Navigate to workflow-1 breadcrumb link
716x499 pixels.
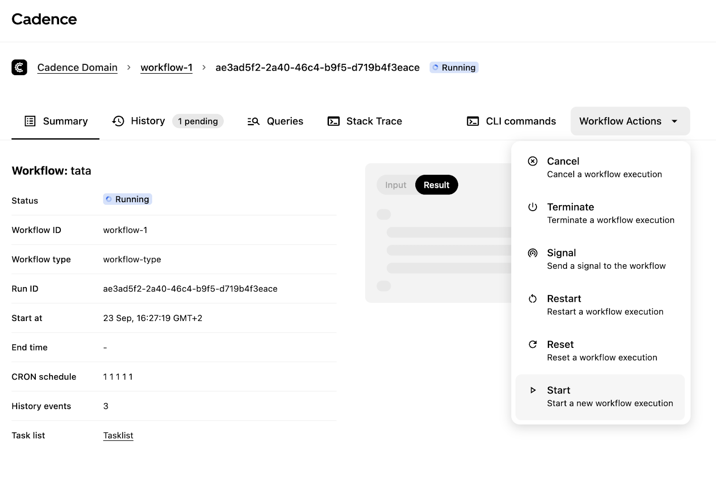[x=166, y=68]
